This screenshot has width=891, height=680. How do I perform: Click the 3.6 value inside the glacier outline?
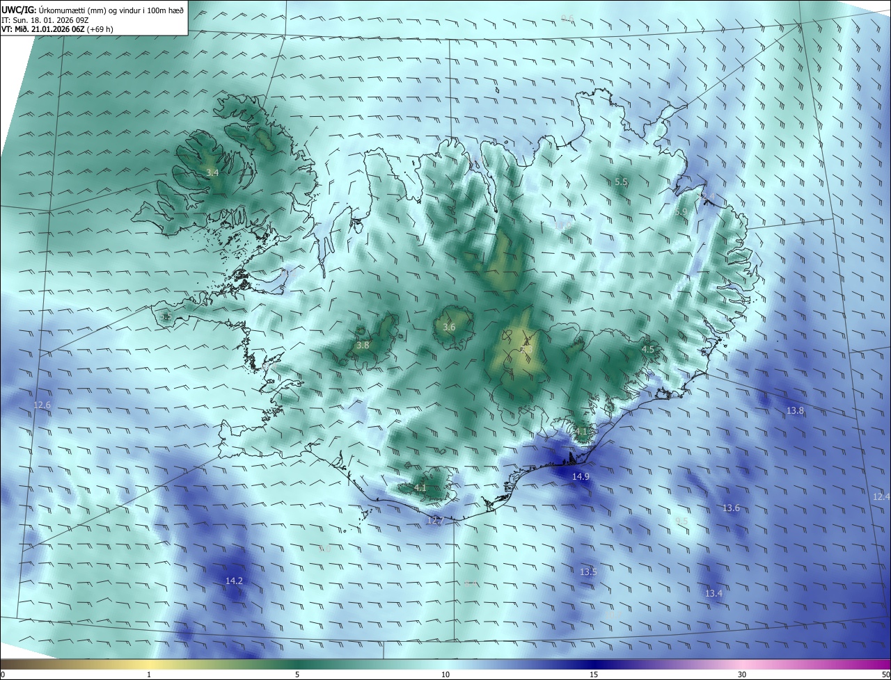pos(449,327)
